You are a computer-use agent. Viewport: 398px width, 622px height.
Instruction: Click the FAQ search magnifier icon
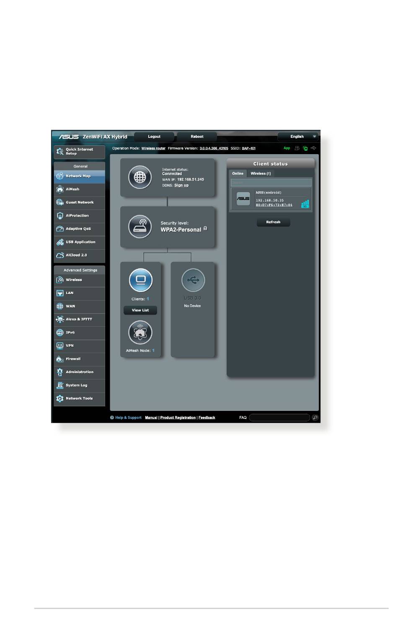315,418
